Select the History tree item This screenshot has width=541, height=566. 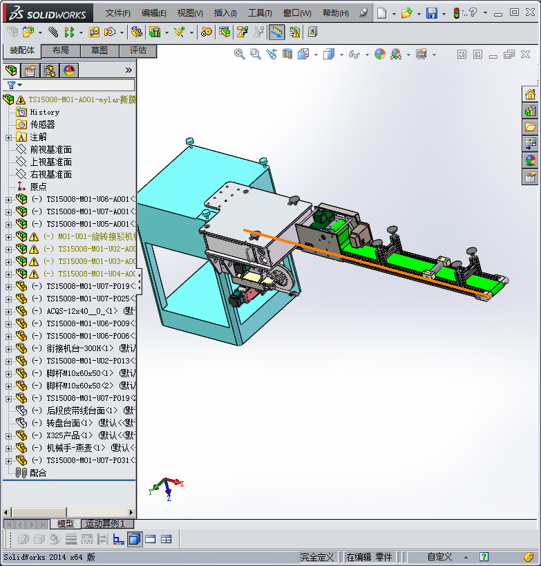[x=44, y=112]
